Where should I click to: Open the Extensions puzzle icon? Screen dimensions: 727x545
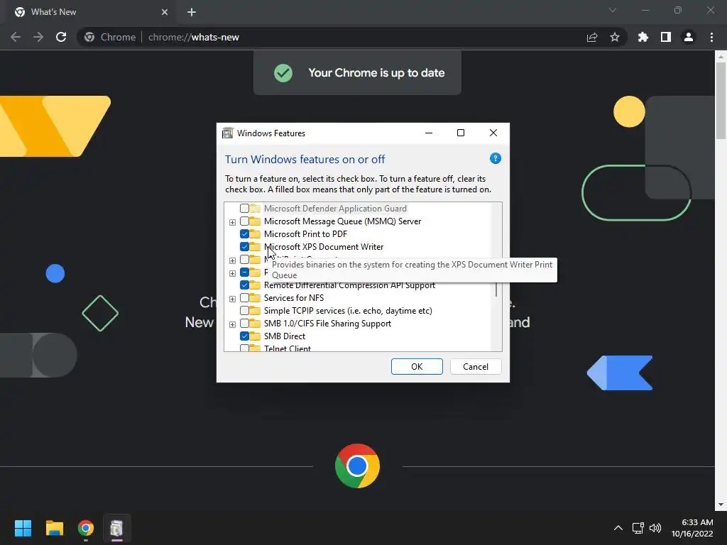pos(643,37)
